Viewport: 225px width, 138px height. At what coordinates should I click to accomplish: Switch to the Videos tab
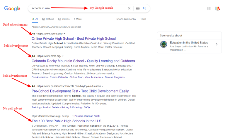coord(64,19)
